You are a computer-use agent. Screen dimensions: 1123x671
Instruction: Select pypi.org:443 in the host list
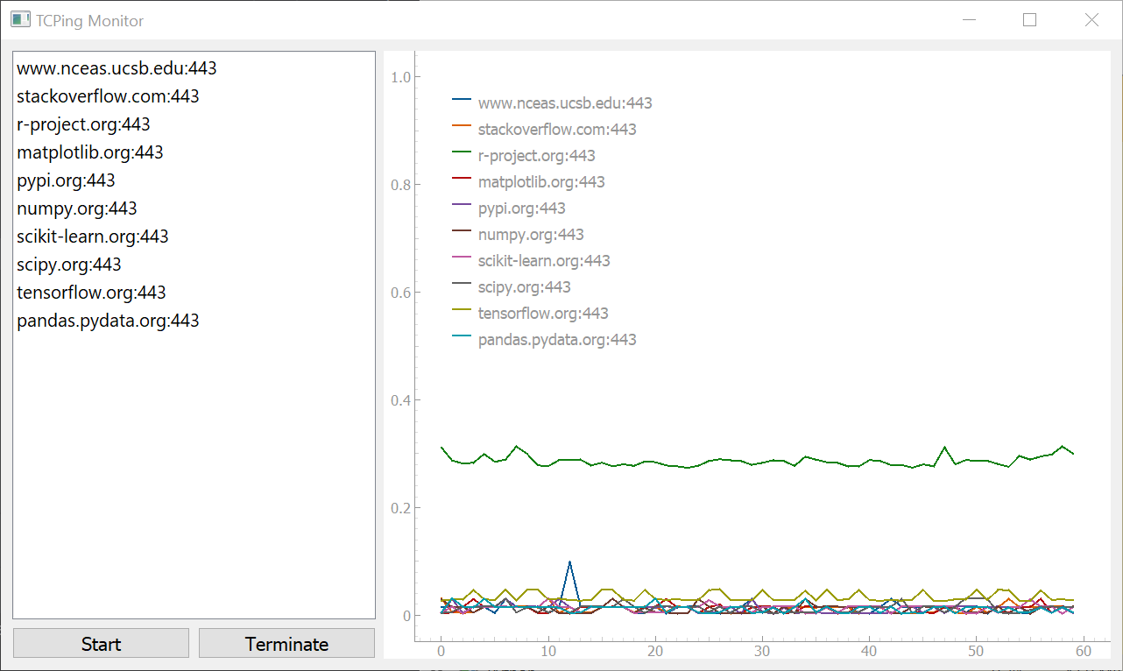(194, 180)
